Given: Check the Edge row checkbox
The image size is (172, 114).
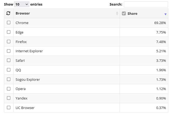Looking at the screenshot, I should click(9, 32).
